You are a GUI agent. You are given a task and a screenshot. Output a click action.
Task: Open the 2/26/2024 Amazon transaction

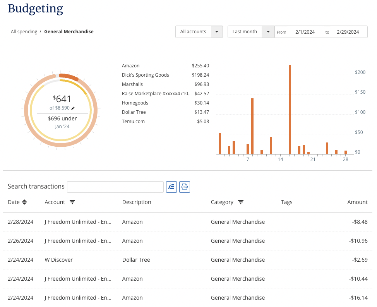[x=188, y=241]
